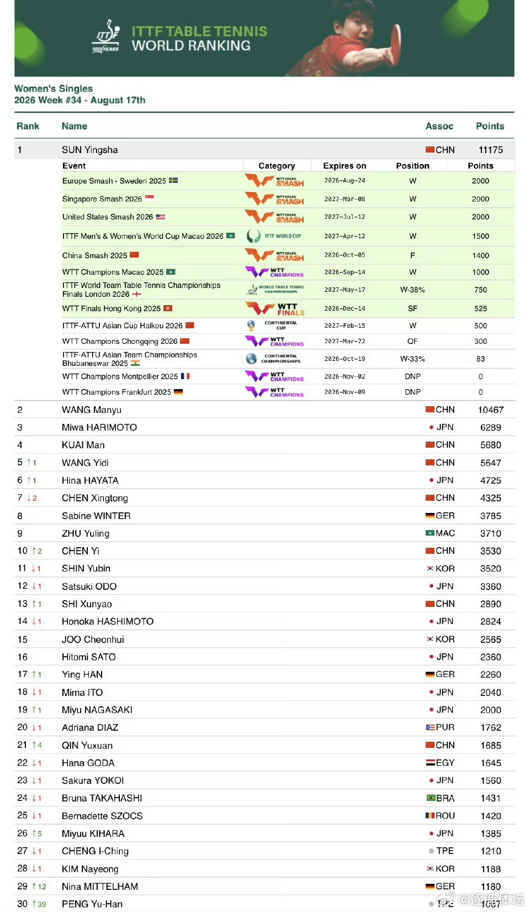Select the Honoka HASHIMOTO player name
530x912 pixels.
108,621
